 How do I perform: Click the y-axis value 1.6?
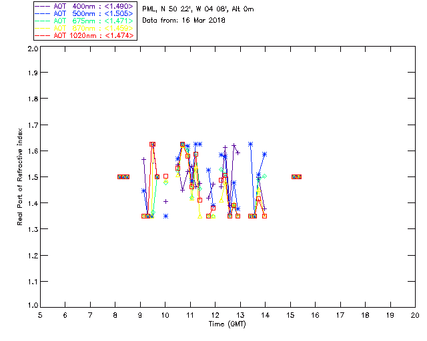[x=33, y=151]
